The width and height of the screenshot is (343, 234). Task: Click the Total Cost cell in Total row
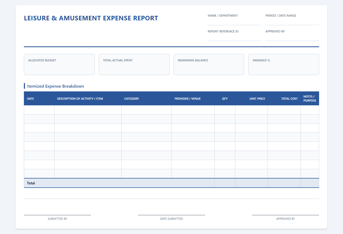[284, 183]
